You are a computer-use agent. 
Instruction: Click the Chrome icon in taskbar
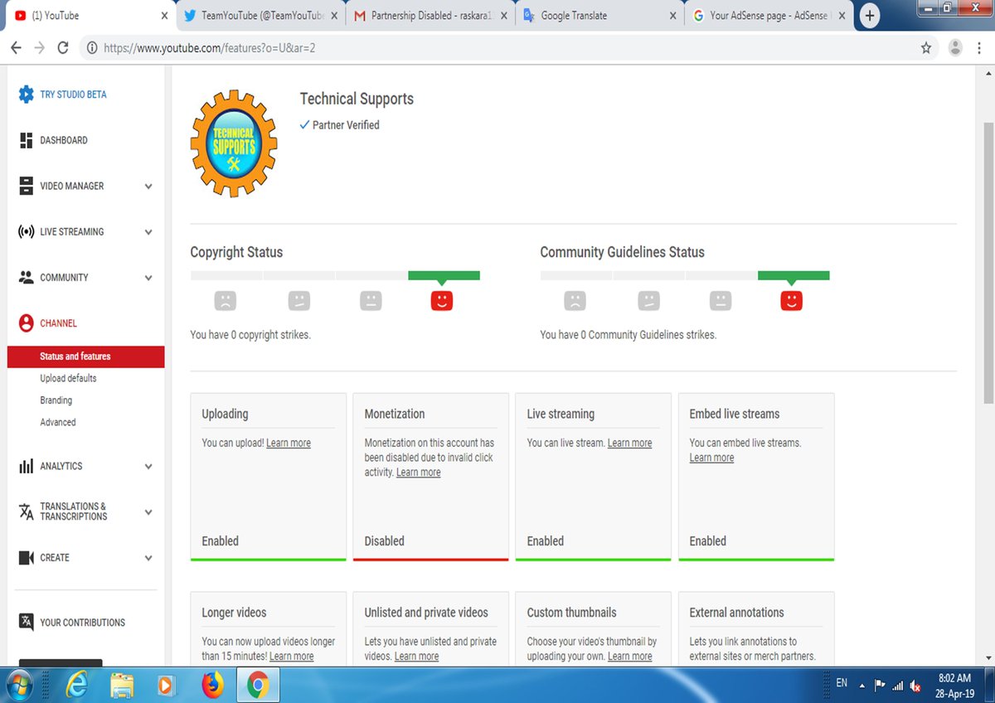coord(258,685)
